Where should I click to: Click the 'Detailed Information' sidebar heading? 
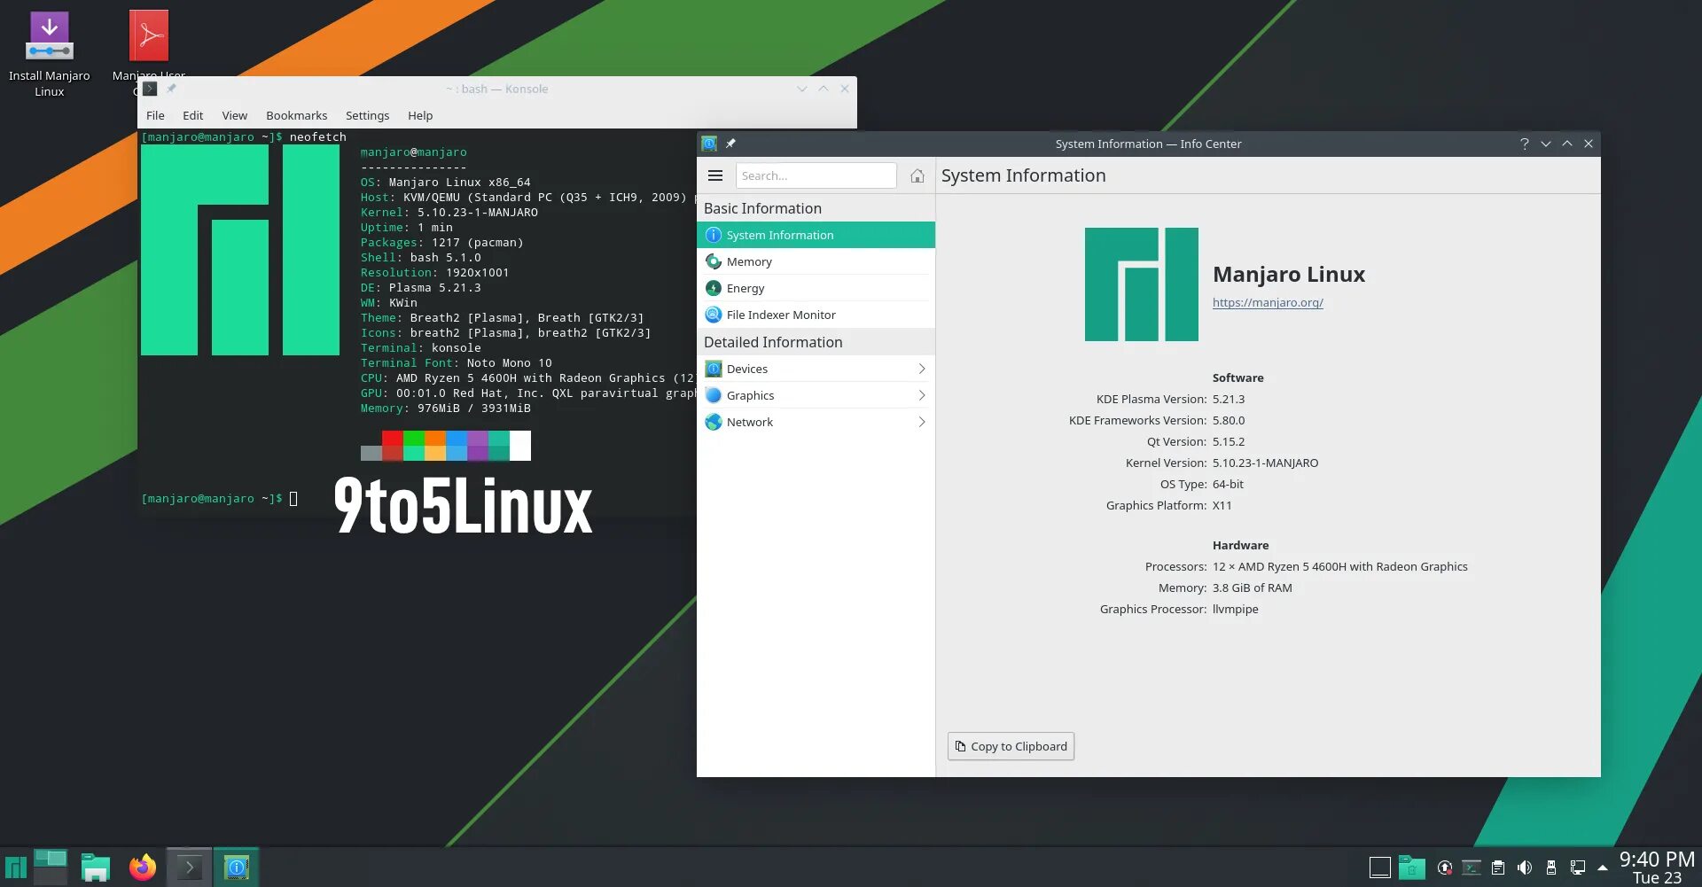tap(773, 342)
